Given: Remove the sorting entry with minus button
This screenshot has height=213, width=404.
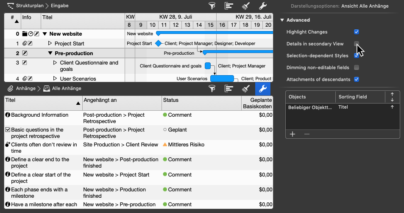Looking at the screenshot, I should coord(307,134).
